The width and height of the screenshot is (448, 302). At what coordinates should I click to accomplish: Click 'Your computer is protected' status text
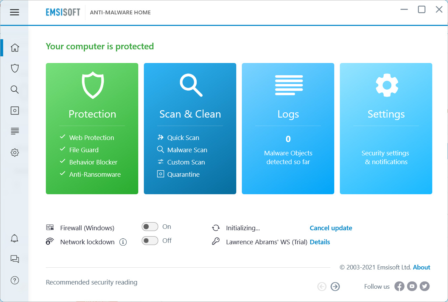[x=100, y=46]
